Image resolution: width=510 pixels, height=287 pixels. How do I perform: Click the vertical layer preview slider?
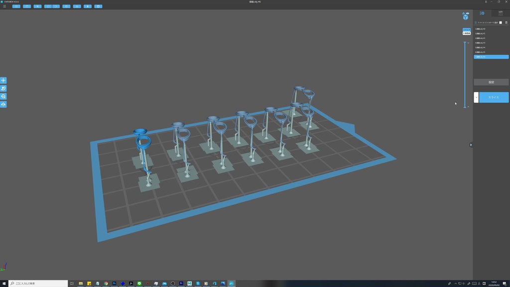(465, 75)
